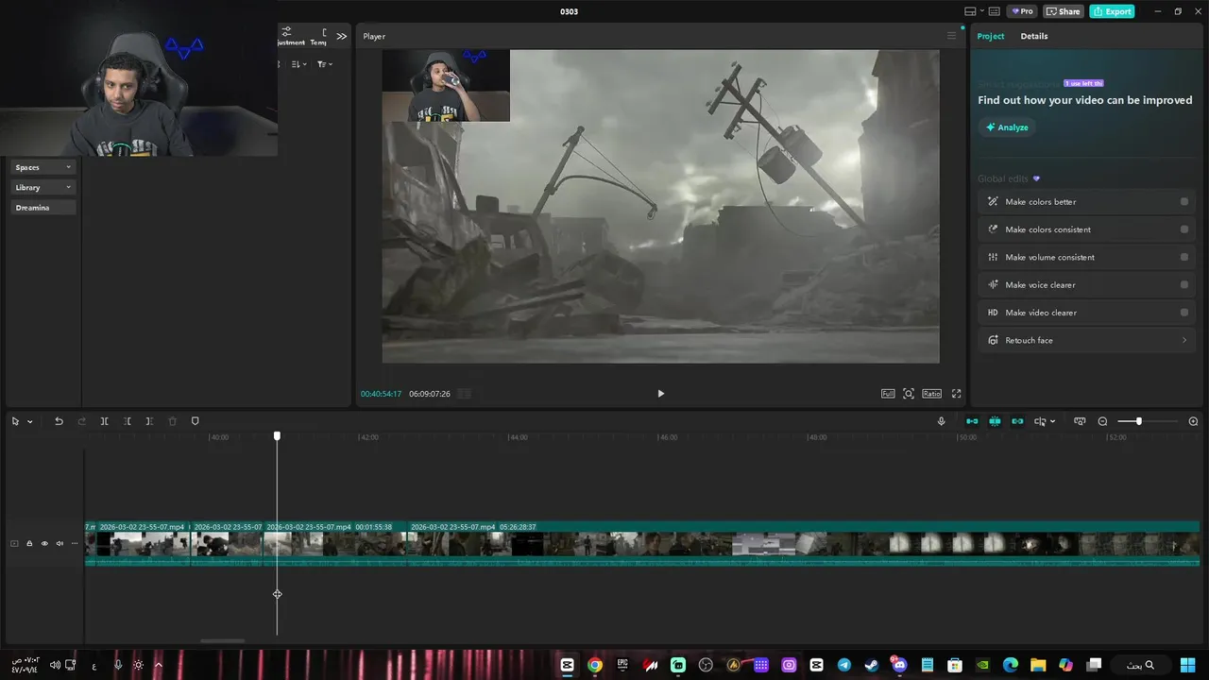Enable Make voice clearer checkbox
This screenshot has width=1209, height=680.
click(x=1184, y=284)
